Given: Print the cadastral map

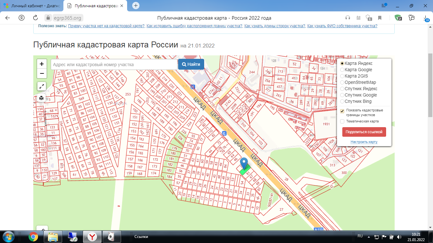Looking at the screenshot, I should 42,98.
